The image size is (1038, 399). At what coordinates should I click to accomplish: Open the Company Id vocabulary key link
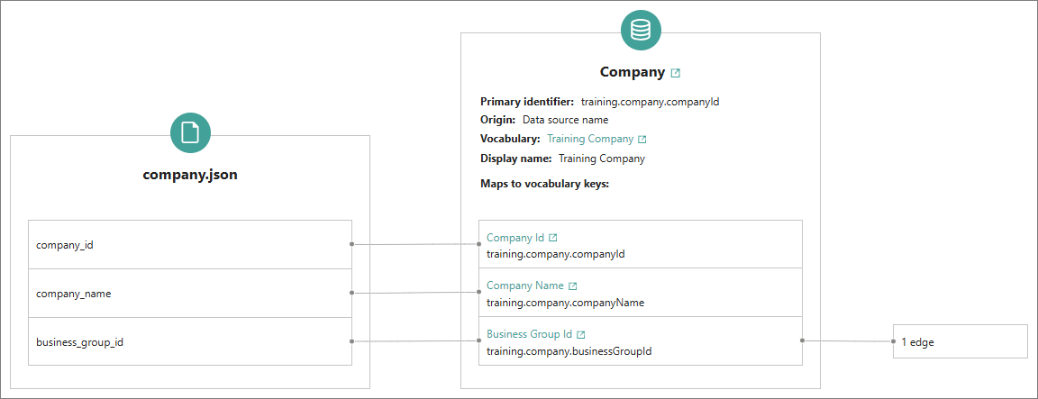coord(515,238)
